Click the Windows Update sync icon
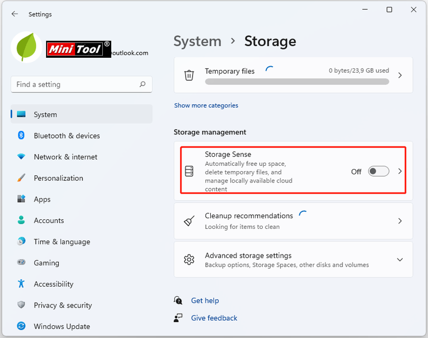428x338 pixels. tap(21, 326)
